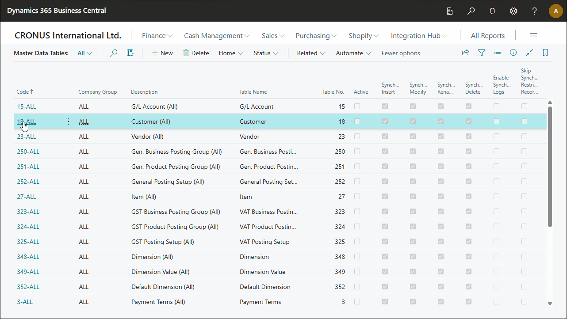
Task: Open the Automate menu
Action: click(x=353, y=53)
